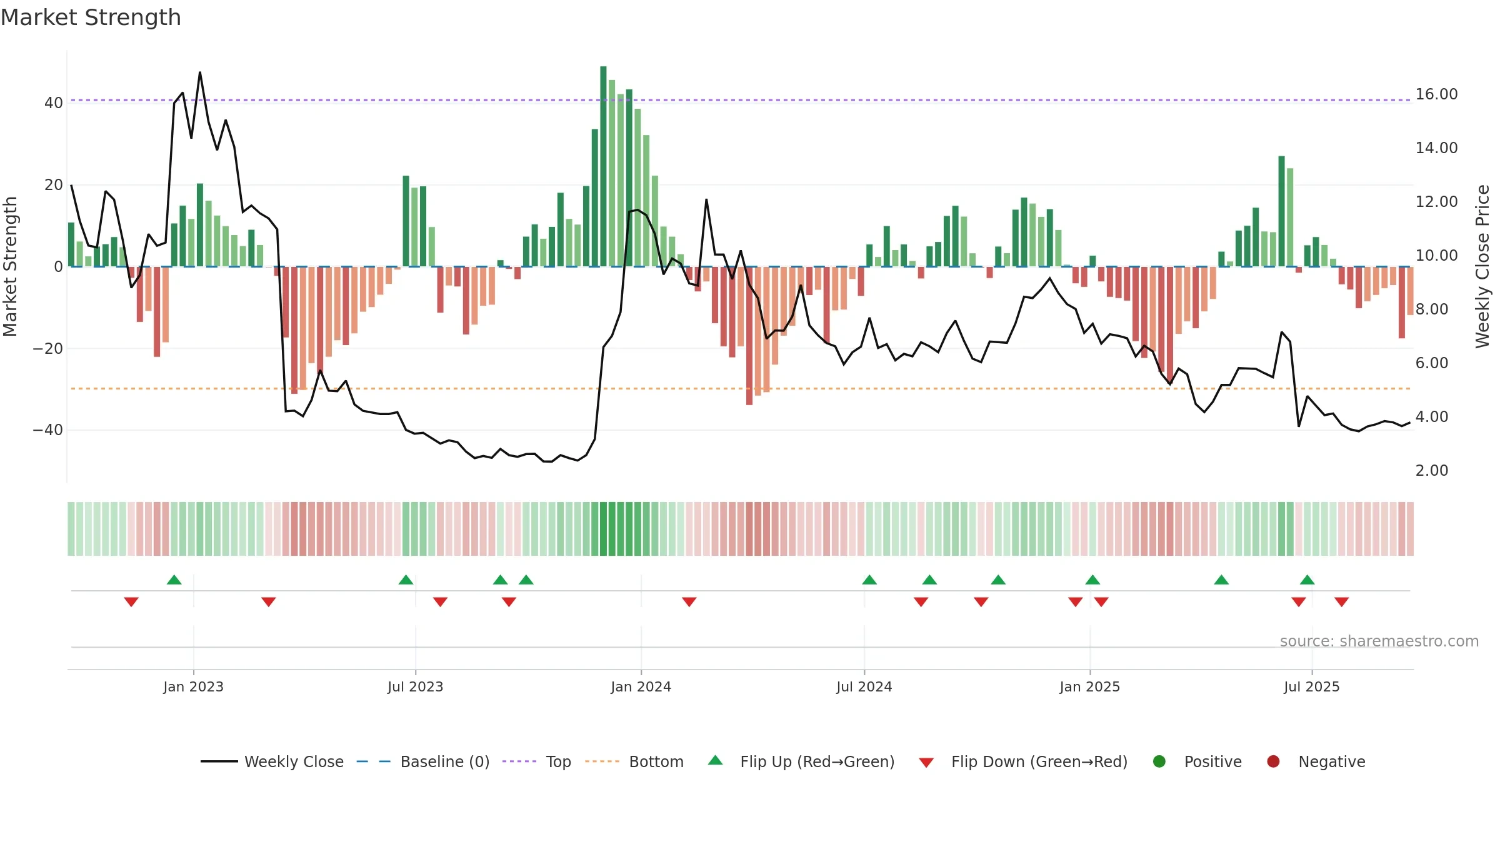Click the Jul 2024 x-axis label

point(864,686)
